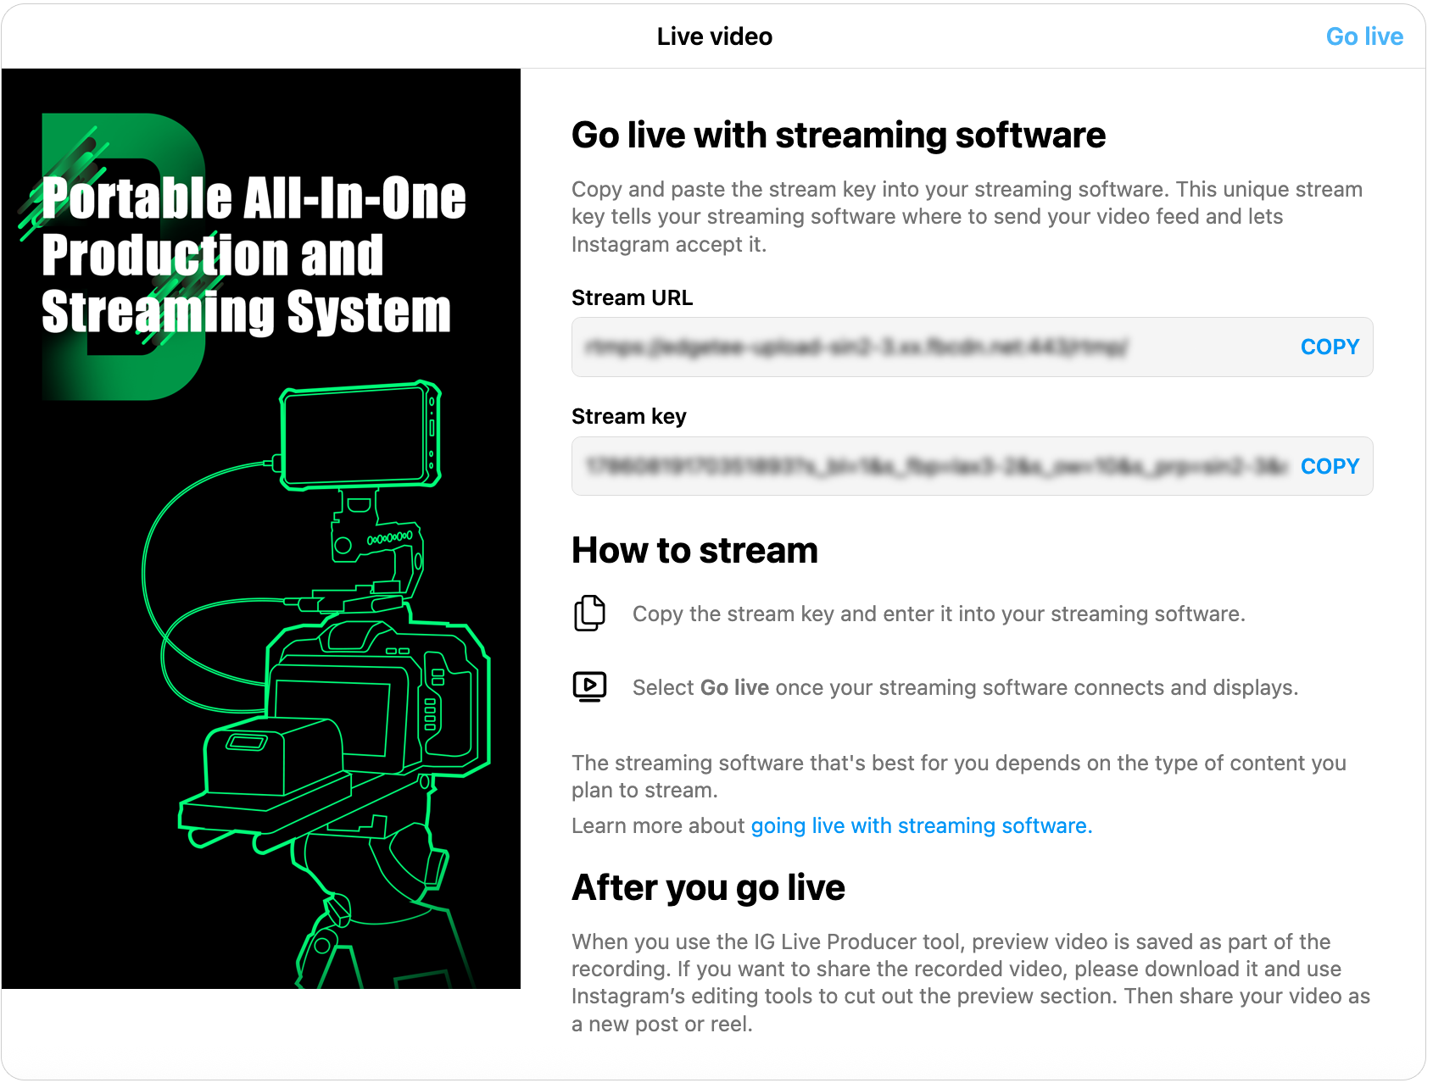The image size is (1433, 1083).
Task: Click the Stream key label
Action: (629, 416)
